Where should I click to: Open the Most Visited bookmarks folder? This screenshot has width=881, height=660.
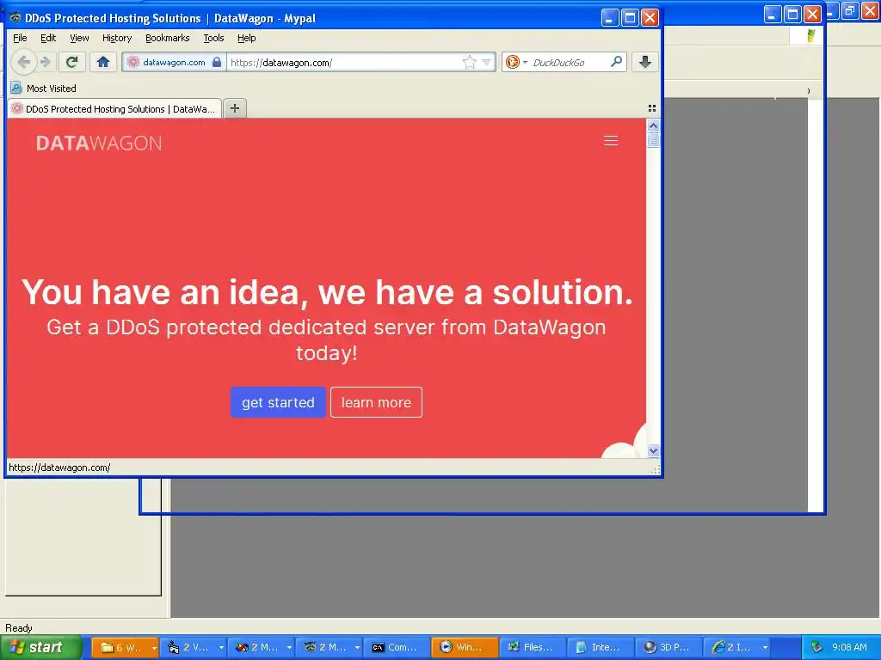click(51, 89)
